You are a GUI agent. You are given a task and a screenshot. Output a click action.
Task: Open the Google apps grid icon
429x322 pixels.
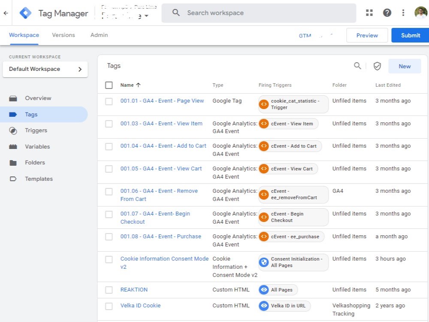pos(369,12)
